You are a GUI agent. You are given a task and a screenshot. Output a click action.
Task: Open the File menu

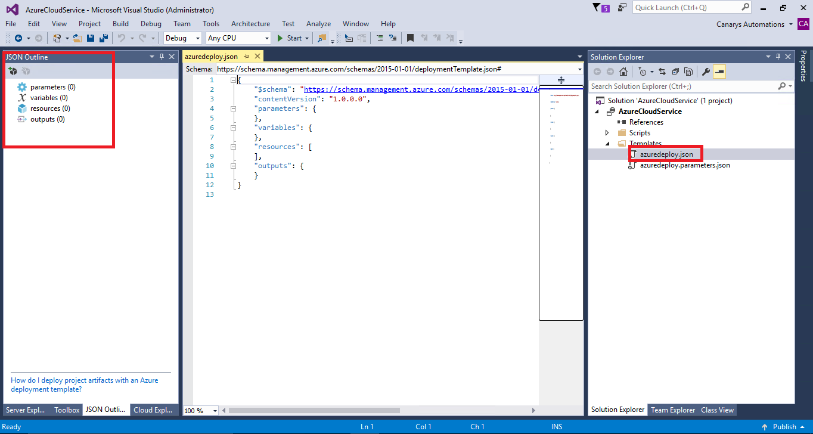click(x=11, y=24)
